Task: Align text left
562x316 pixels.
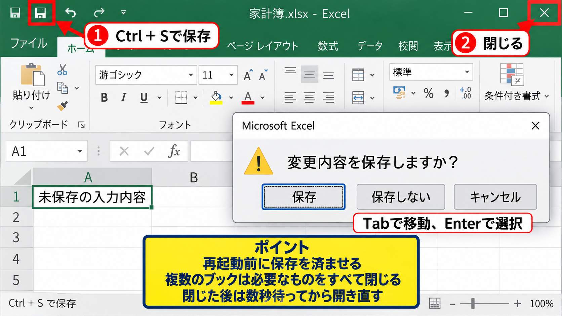Action: click(x=290, y=97)
